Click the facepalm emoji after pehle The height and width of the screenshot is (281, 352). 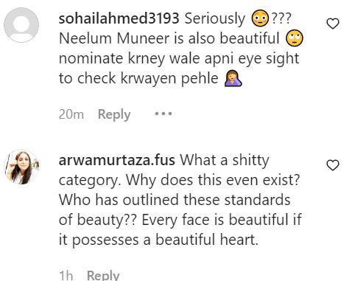tap(233, 78)
